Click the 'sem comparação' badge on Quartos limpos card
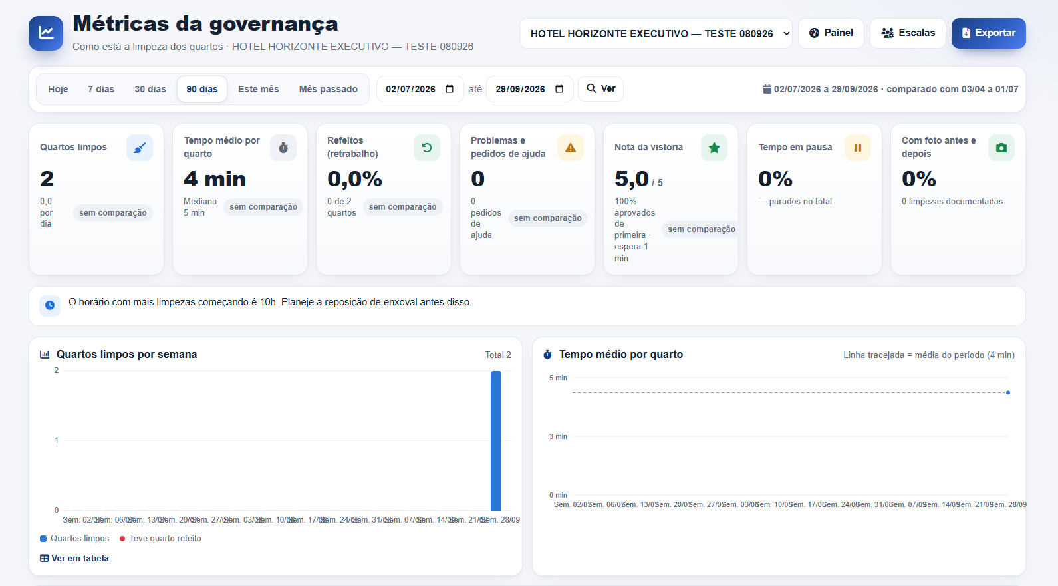1058x586 pixels. 113,213
